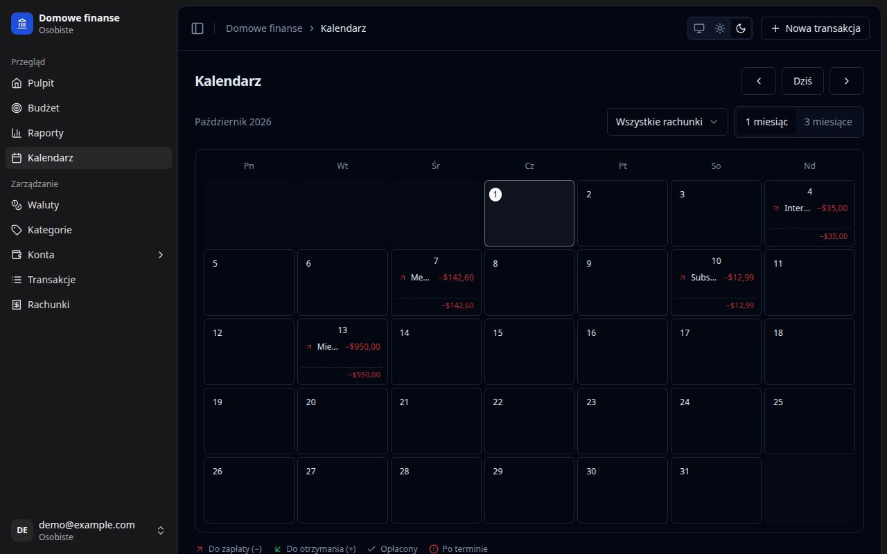This screenshot has height=554, width=887.
Task: Select the 1 miesiąc view tab
Action: tap(766, 122)
